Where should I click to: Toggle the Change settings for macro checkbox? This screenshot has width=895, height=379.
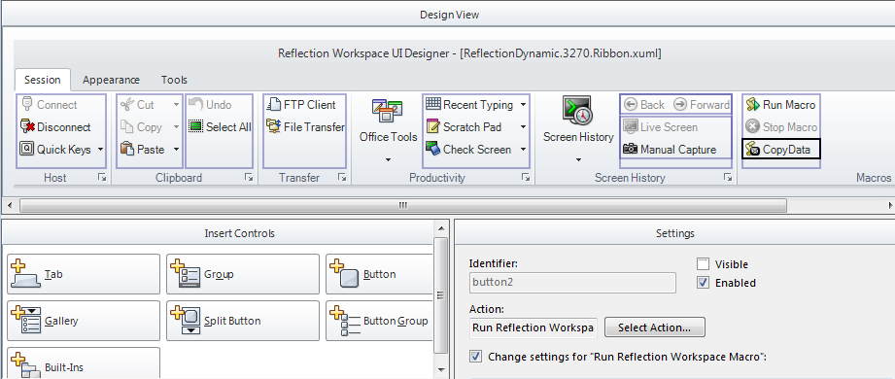475,357
